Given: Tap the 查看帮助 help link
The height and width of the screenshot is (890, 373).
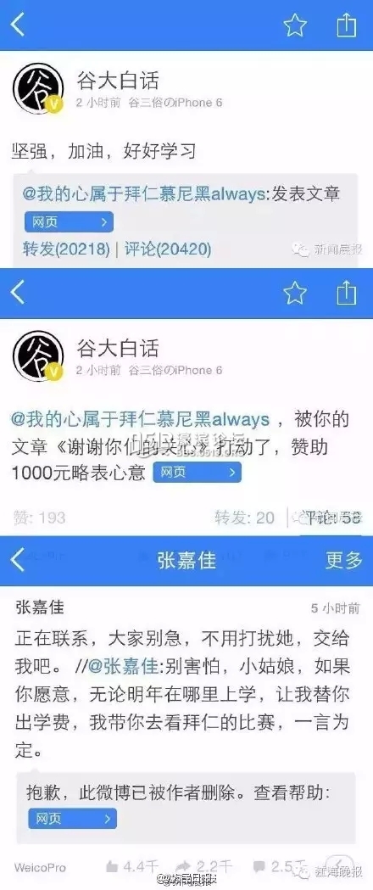Looking at the screenshot, I should click(303, 792).
